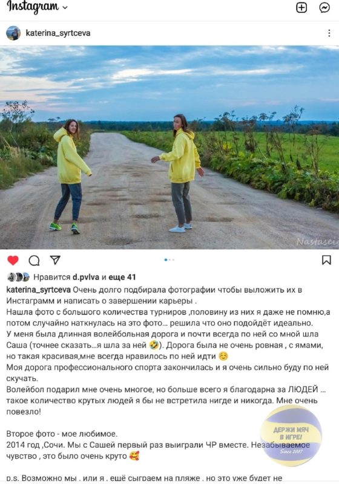Viewport: 339px width, 484px height.
Task: Expand the Instagram logo dropdown chevron
Action: (x=65, y=8)
